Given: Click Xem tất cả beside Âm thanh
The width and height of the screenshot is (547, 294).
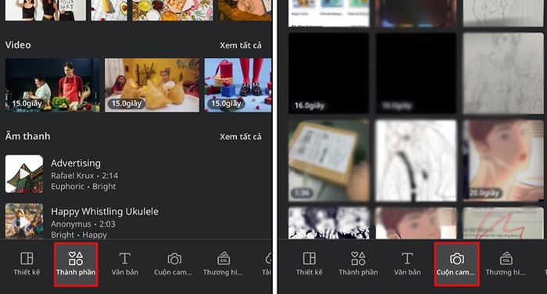Looking at the screenshot, I should click(x=241, y=137).
